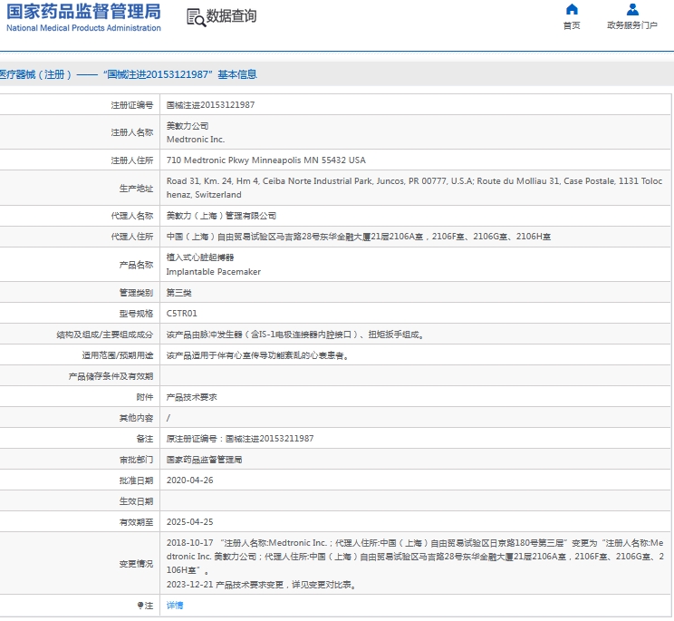Click the 备注 row label
The image size is (674, 621).
point(144,439)
